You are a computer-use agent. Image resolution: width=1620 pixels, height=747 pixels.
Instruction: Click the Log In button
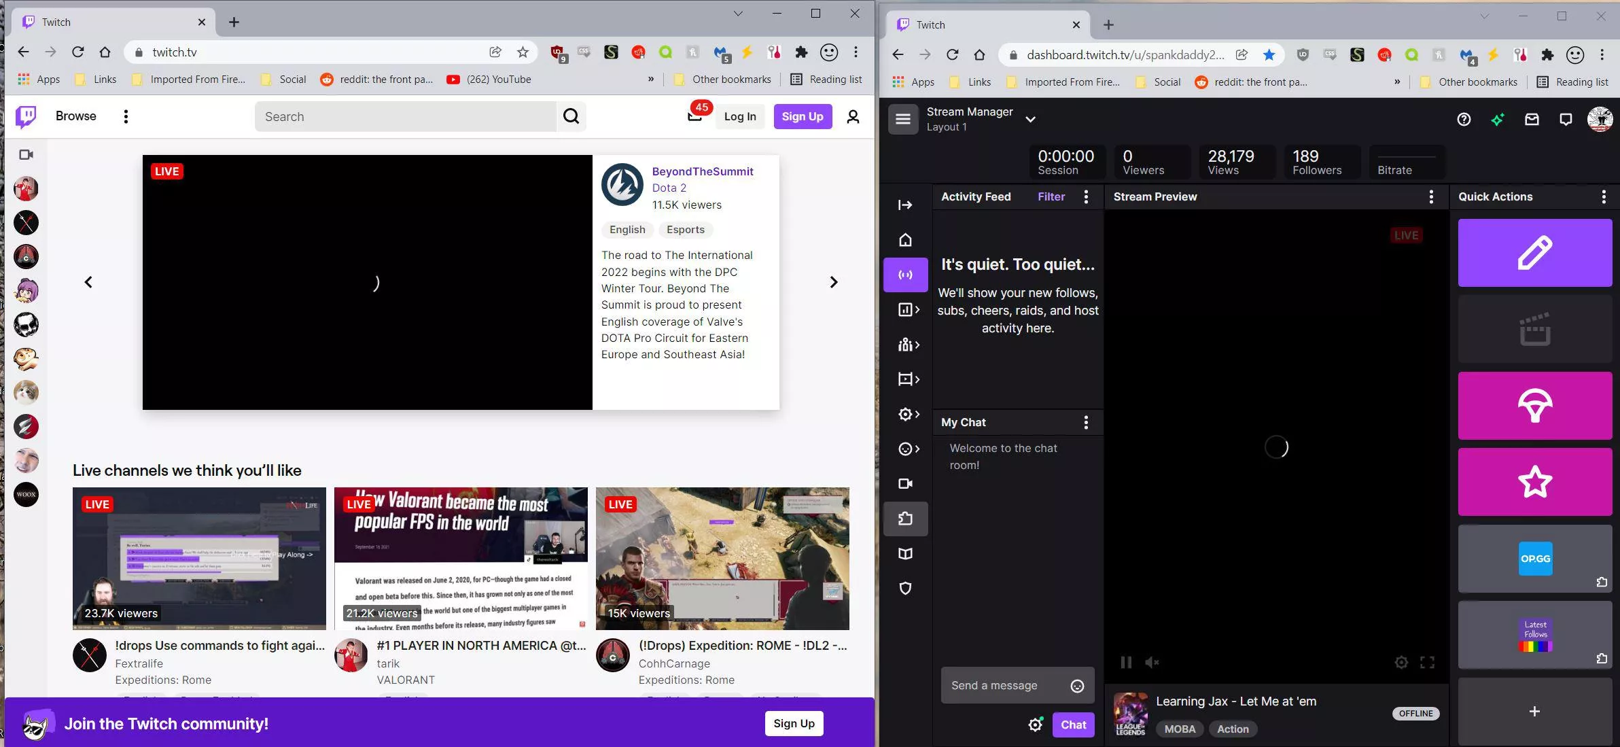click(x=739, y=116)
